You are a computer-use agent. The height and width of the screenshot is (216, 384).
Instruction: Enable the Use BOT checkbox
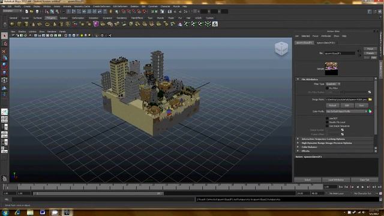coord(327,118)
